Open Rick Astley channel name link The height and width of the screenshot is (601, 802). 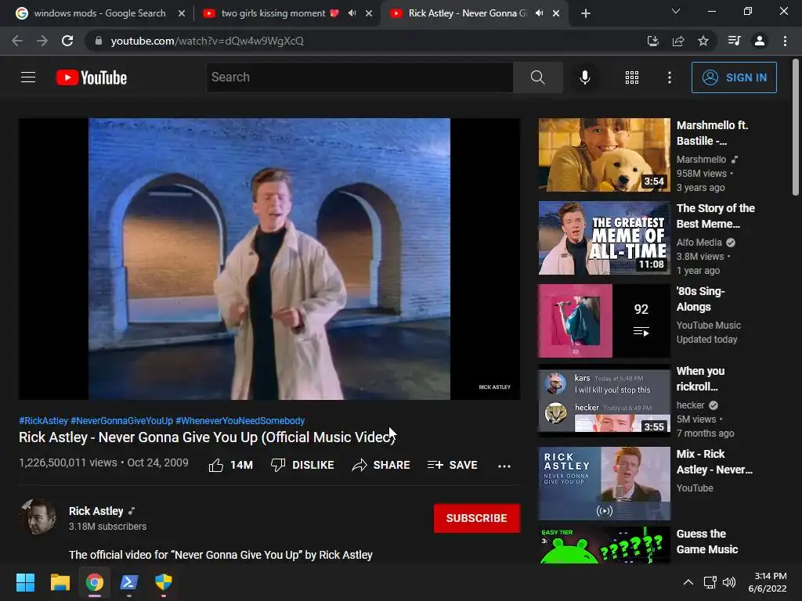click(96, 511)
